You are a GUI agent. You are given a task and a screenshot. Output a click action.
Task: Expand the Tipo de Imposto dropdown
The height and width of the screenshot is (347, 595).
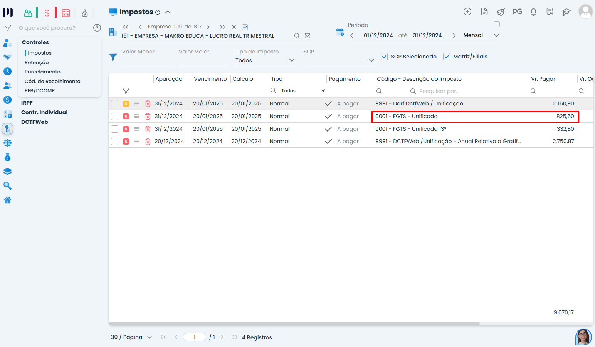tap(292, 60)
